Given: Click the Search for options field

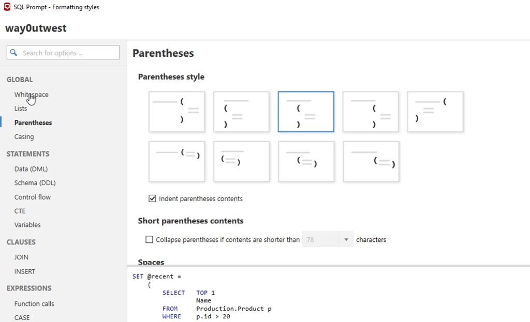Looking at the screenshot, I should pos(67,53).
